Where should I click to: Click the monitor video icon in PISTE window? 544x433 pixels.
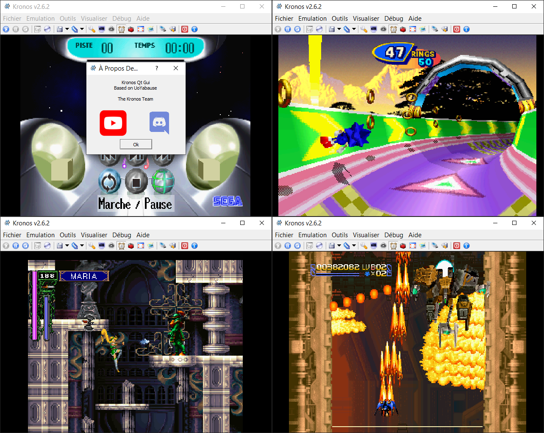102,29
